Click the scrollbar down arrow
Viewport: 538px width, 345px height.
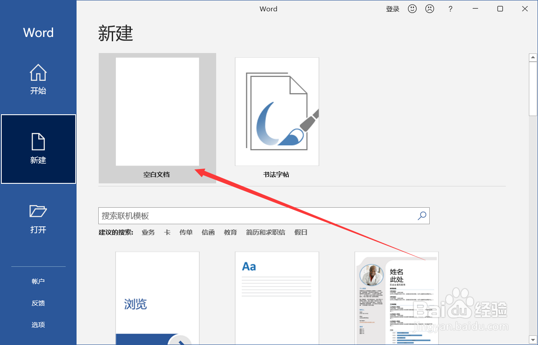[x=533, y=339]
